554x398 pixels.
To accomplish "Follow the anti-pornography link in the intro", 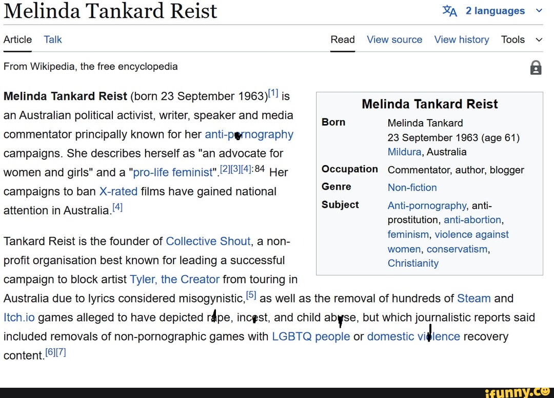I will [x=249, y=134].
